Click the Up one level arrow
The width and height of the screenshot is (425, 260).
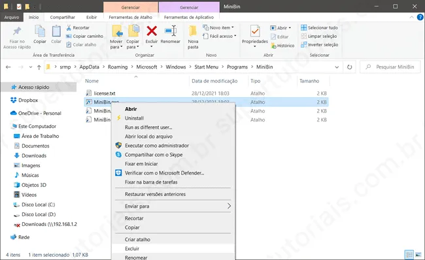coord(39,67)
